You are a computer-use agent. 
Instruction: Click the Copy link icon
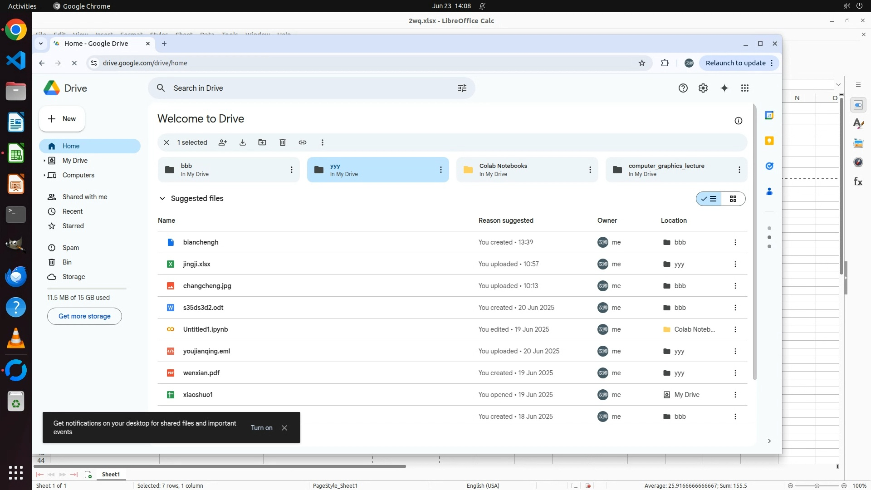coord(303,142)
